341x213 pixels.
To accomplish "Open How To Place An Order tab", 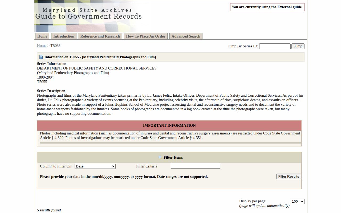I will click(x=146, y=36).
